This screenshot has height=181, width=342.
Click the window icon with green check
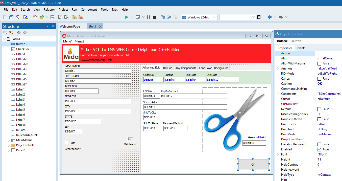(x=66, y=17)
